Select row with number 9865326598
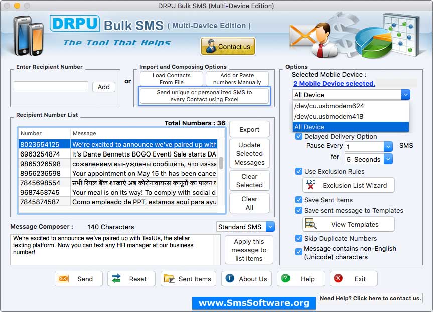 pos(118,164)
